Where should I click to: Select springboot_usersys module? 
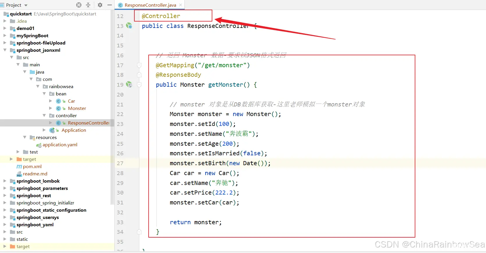38,217
